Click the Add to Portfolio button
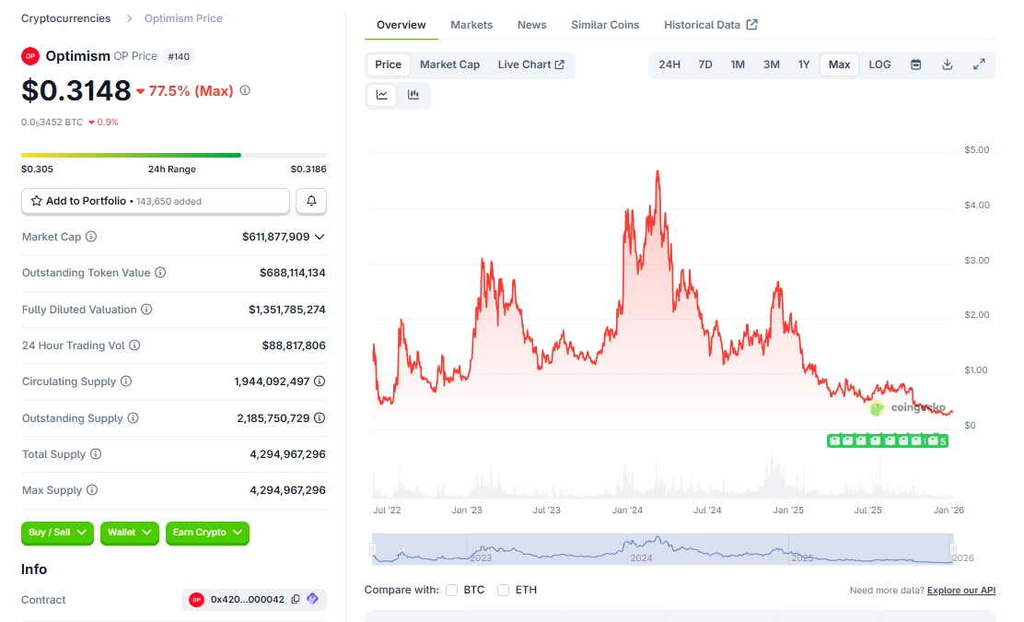Image resolution: width=1024 pixels, height=622 pixels. tap(155, 201)
